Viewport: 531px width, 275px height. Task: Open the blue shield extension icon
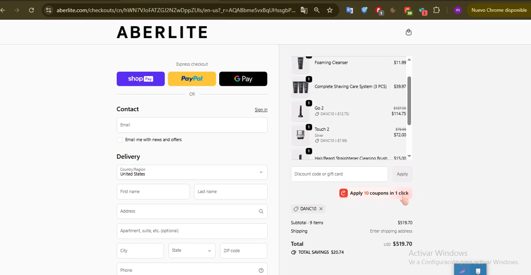364,10
